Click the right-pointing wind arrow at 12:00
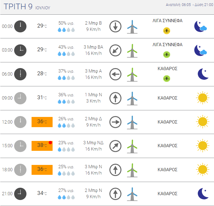 [115, 122]
